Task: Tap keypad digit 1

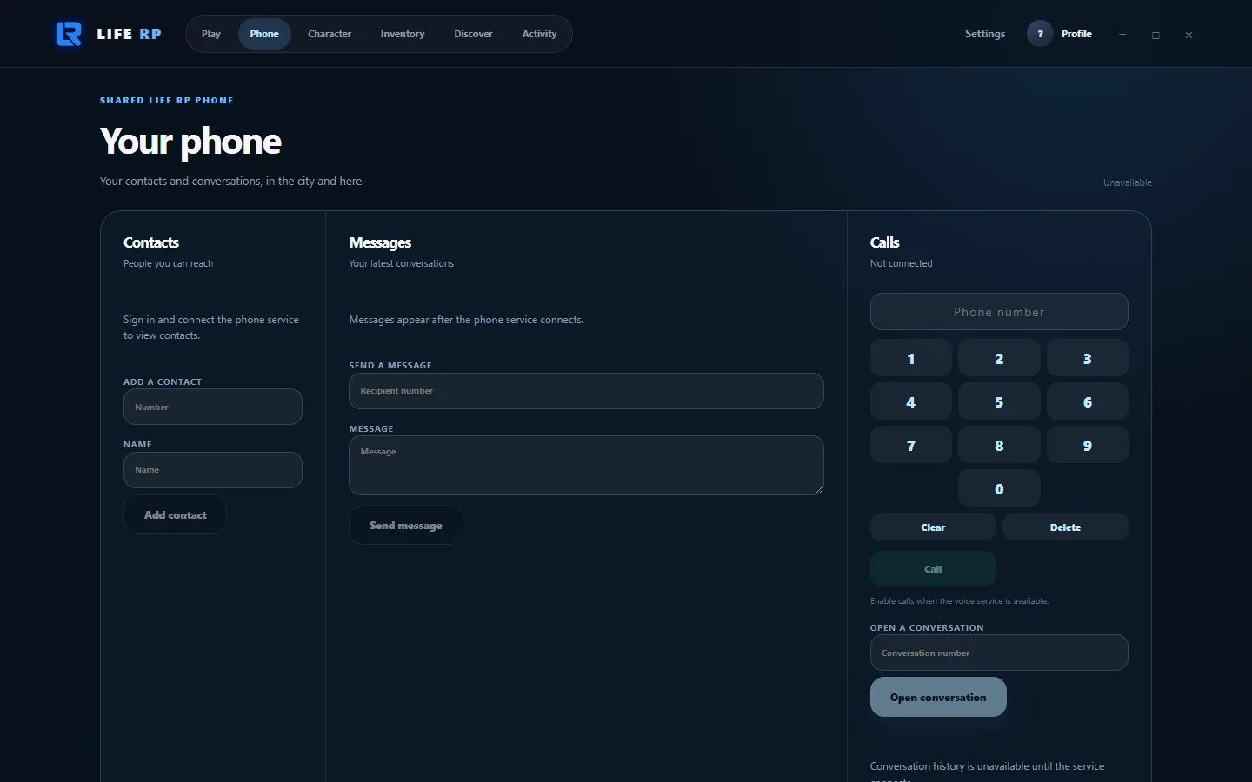Action: (911, 358)
